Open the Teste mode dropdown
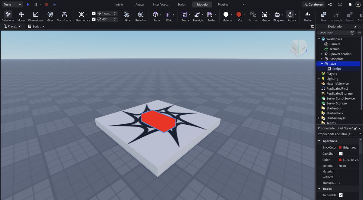 12,5
